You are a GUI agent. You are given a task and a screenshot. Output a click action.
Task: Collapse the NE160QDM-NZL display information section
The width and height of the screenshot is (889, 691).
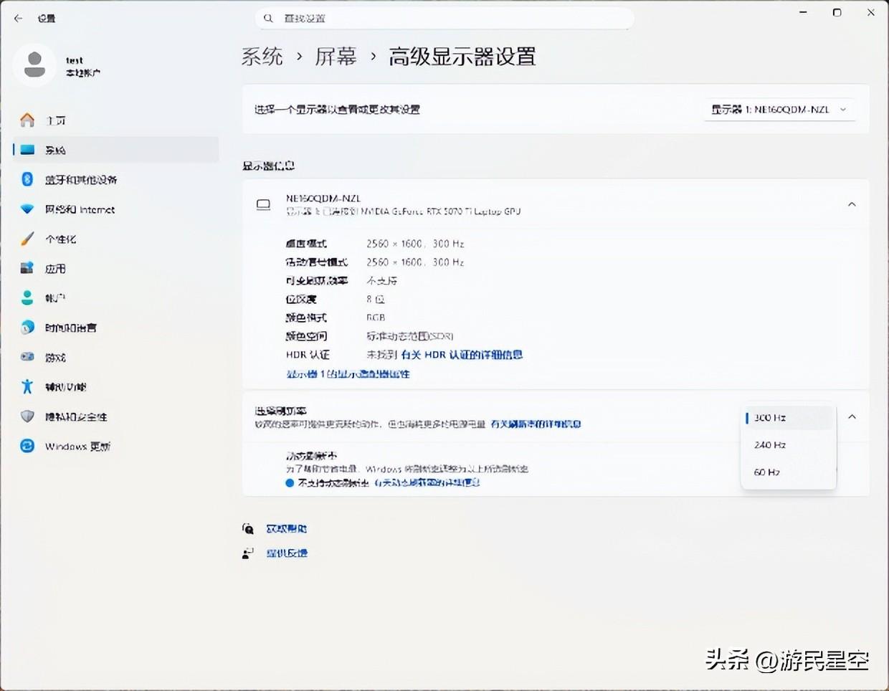coord(852,204)
